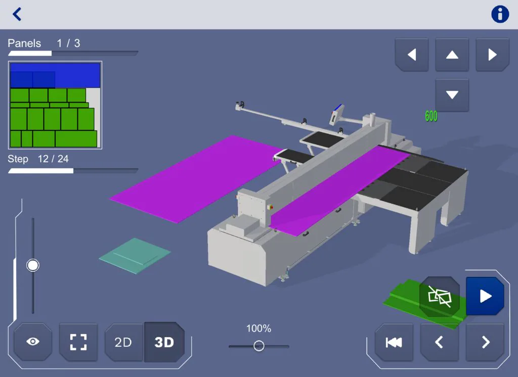Screen dimensions: 518x377
Task: Go back using the top-left chevron
Action: (17, 14)
